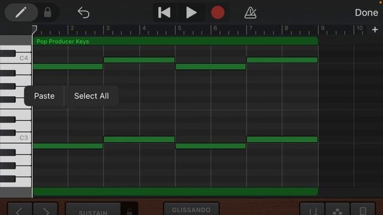Click bar 6 on the ruler
Viewport: 383px width, 215px height.
click(x=215, y=28)
